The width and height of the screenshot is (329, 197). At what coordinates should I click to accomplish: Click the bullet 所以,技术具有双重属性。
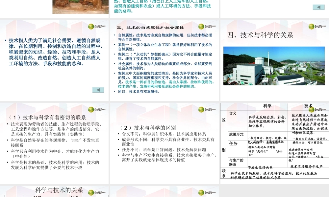tap(139, 92)
